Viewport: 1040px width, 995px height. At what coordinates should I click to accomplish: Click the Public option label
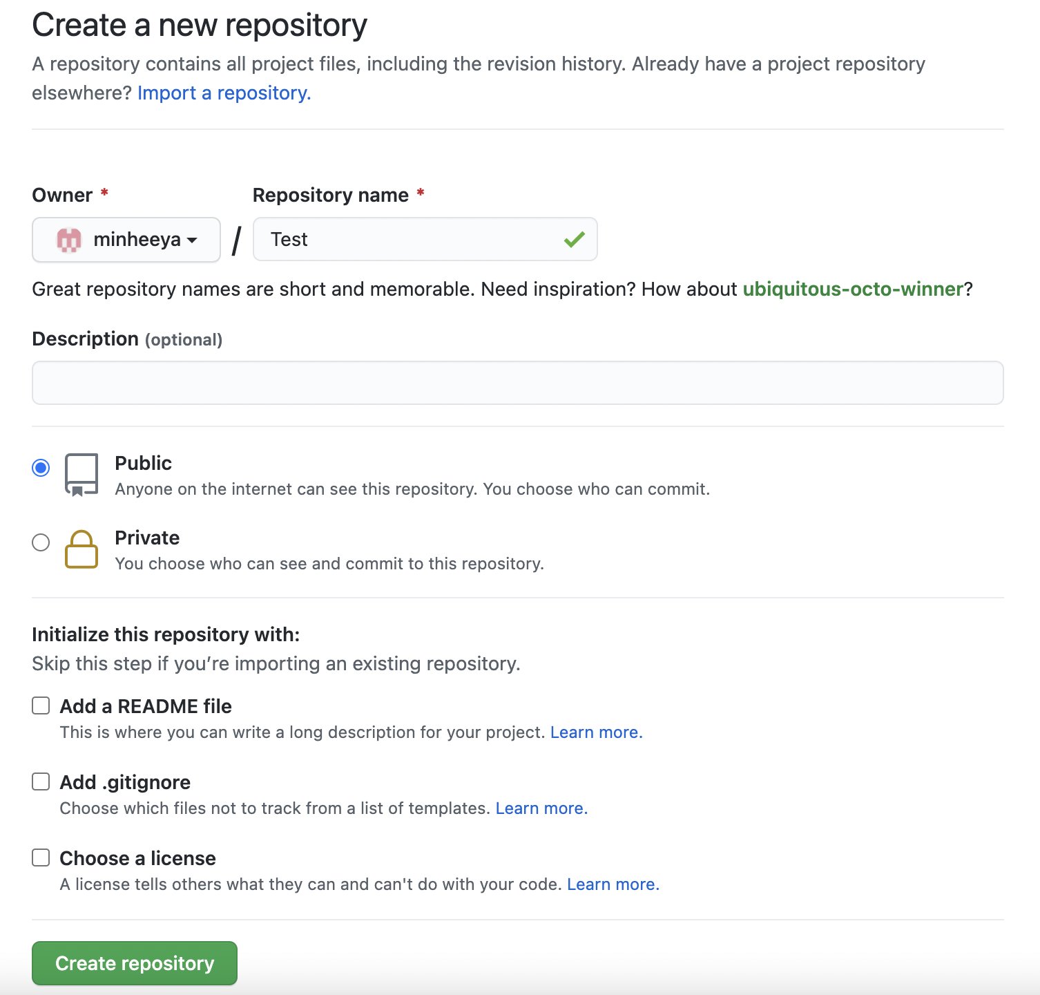pyautogui.click(x=143, y=463)
